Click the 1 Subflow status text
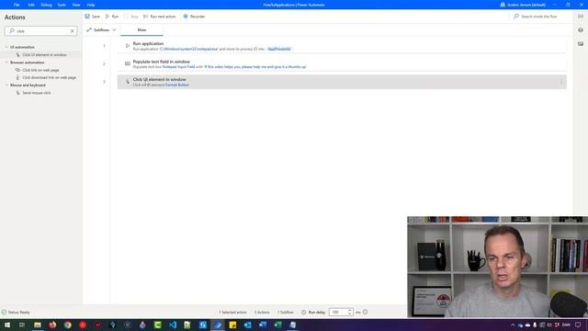The height and width of the screenshot is (331, 588). click(x=286, y=313)
